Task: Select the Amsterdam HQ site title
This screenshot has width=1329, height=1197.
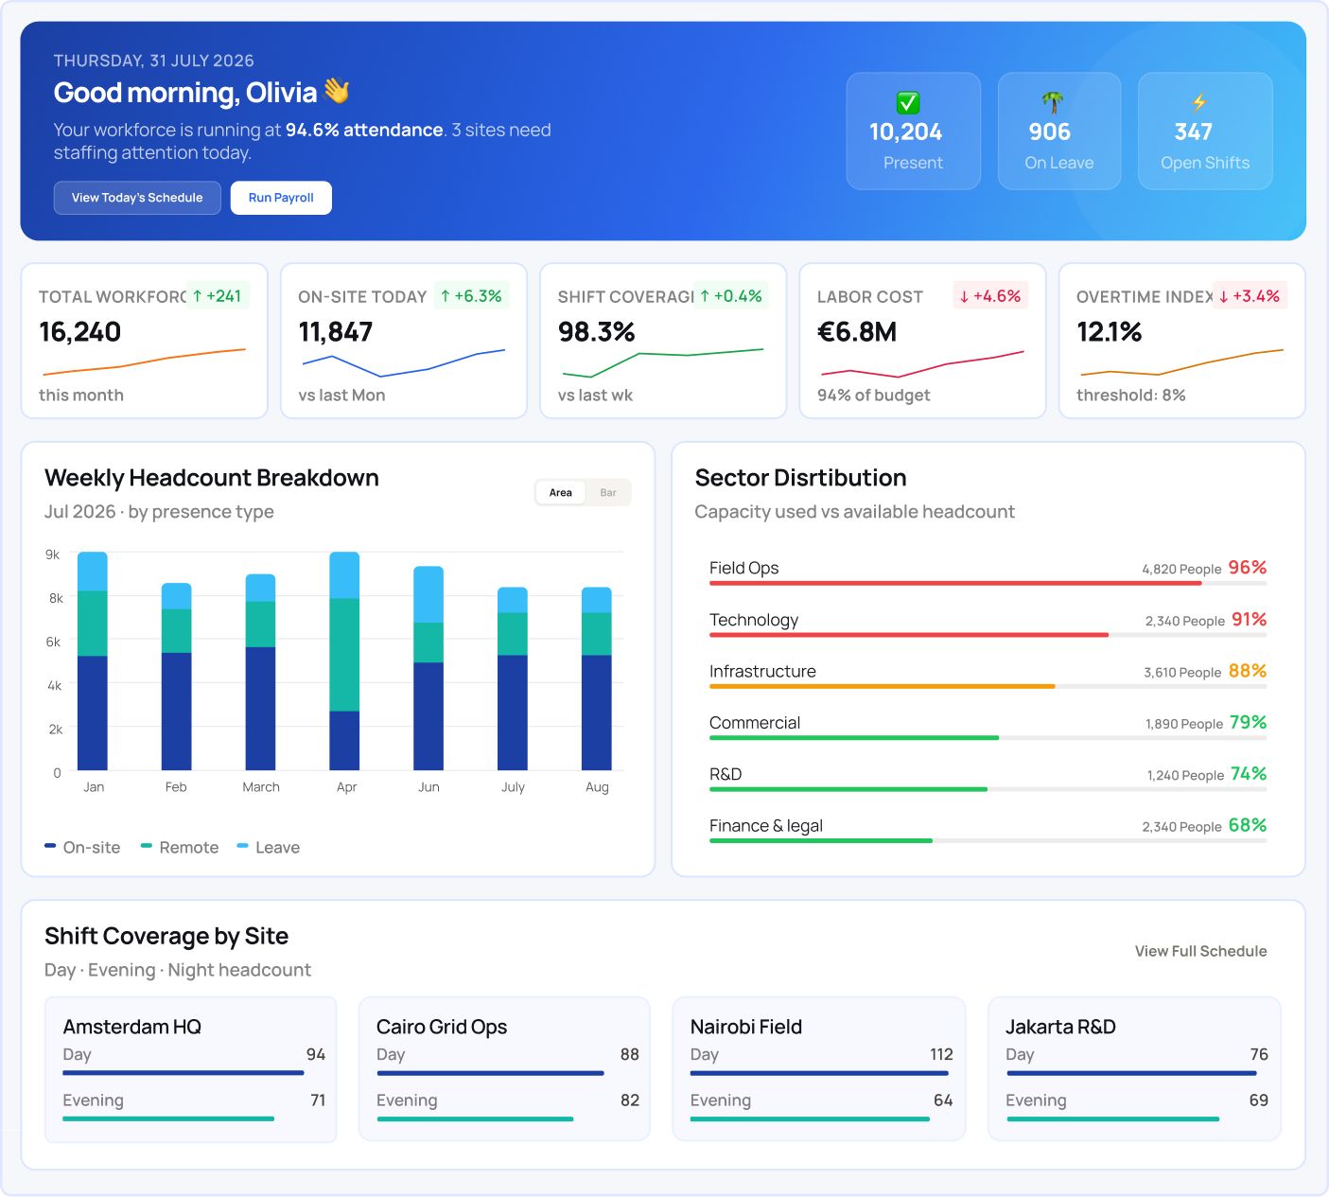Action: (132, 1027)
